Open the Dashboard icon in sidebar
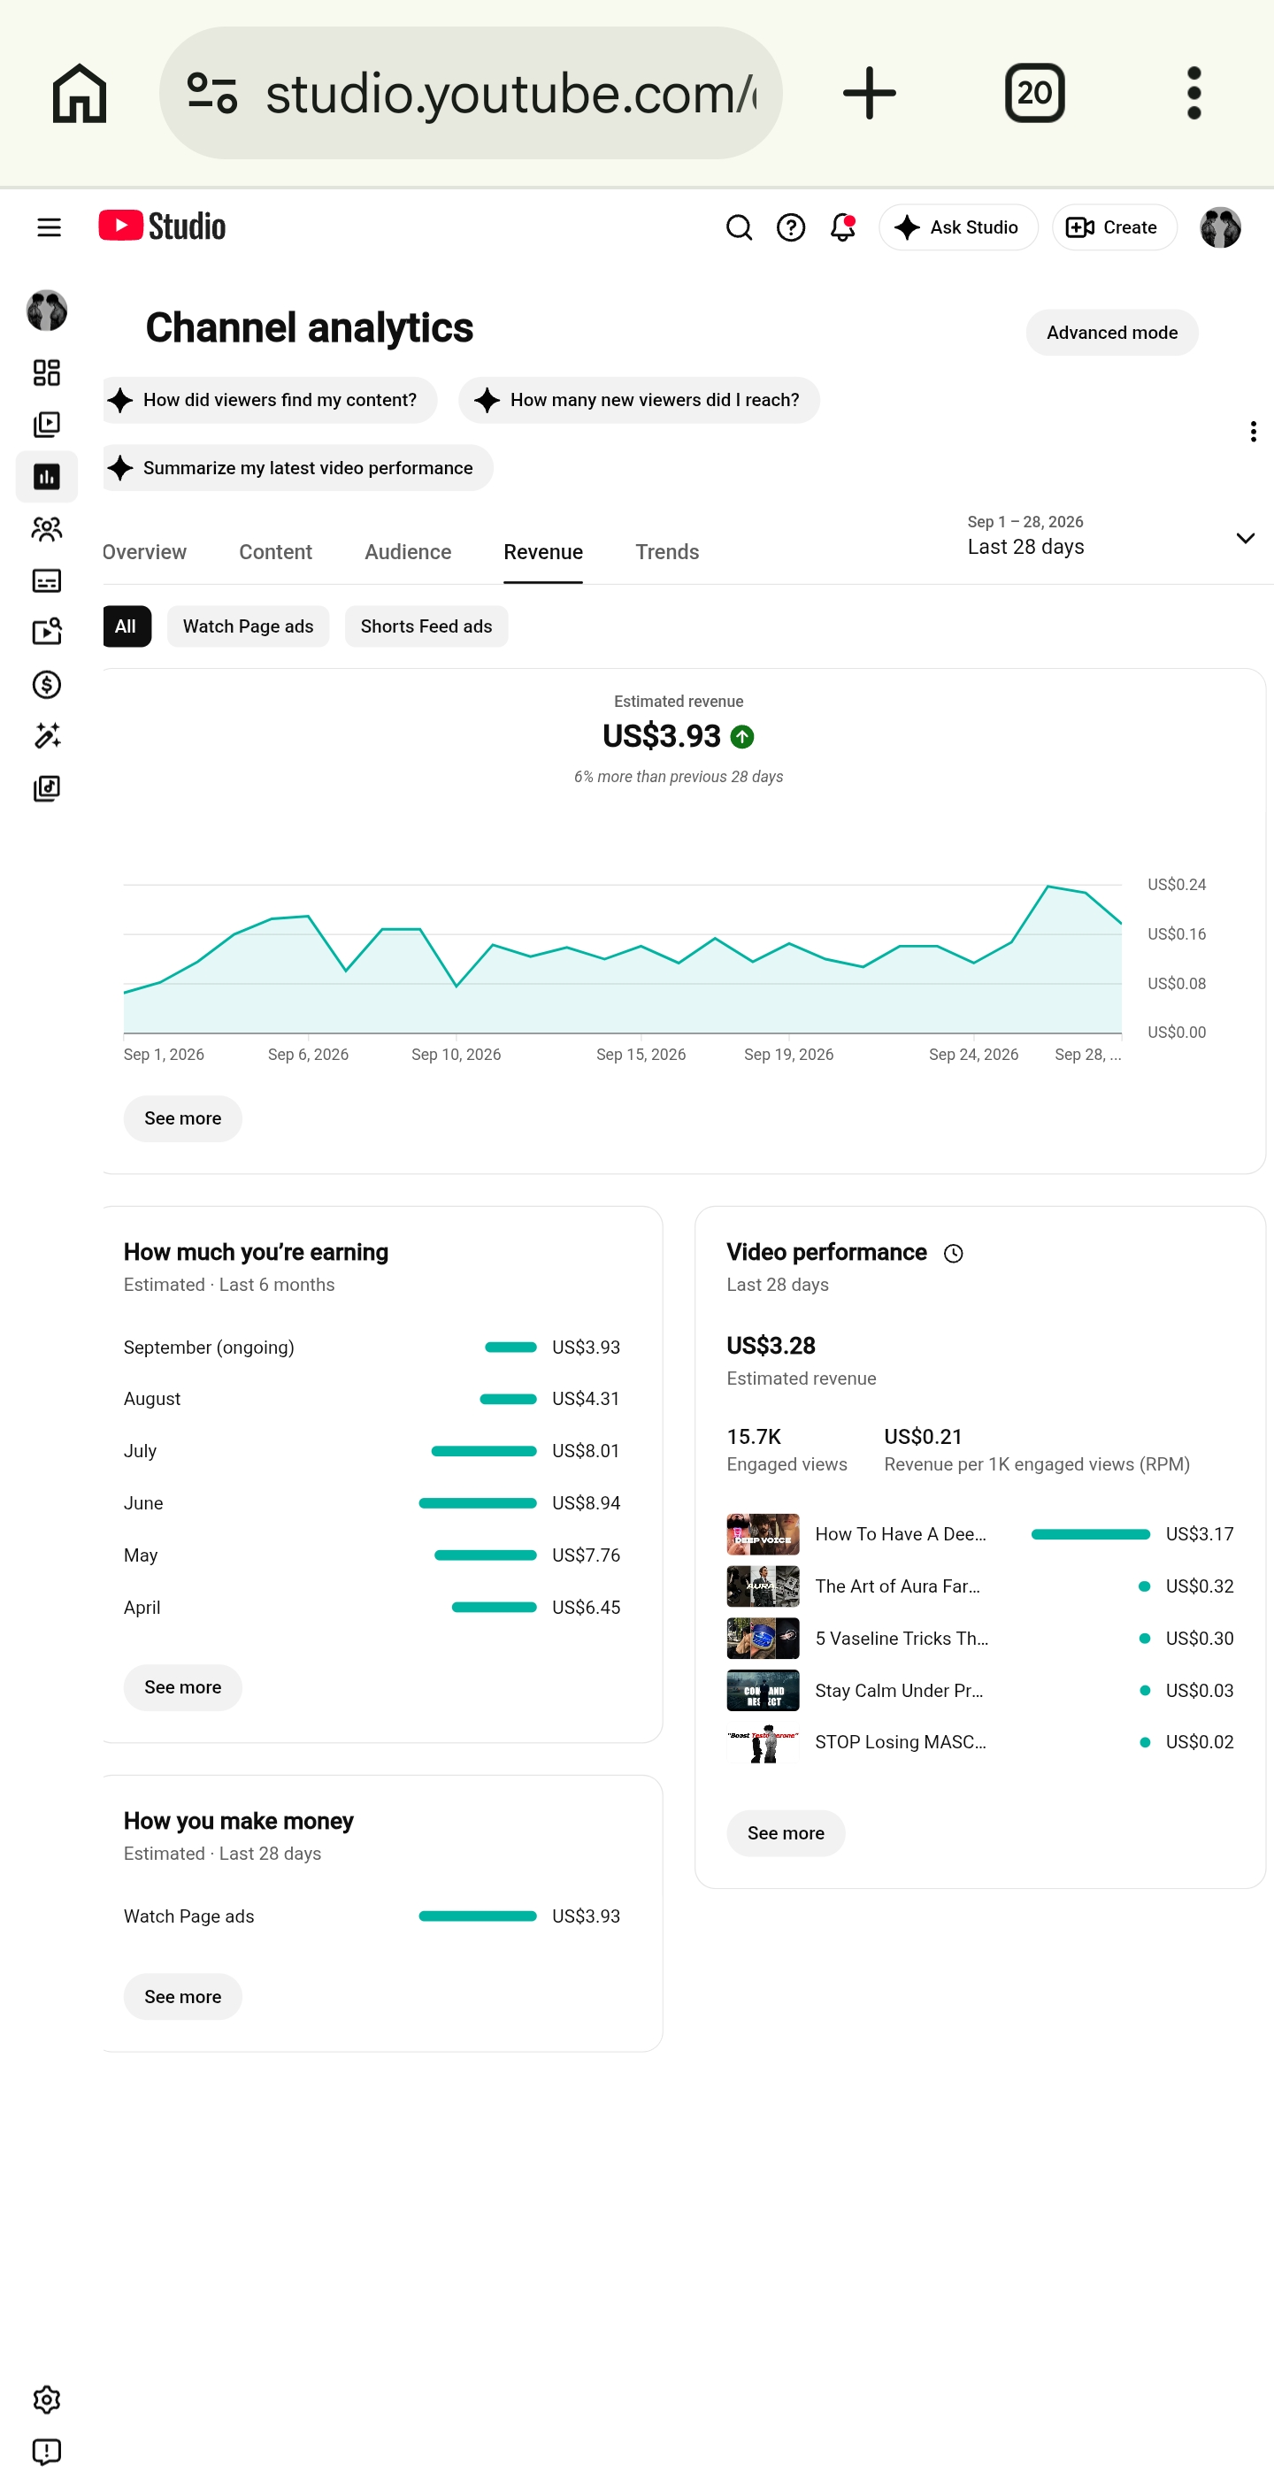1274x2488 pixels. click(46, 372)
